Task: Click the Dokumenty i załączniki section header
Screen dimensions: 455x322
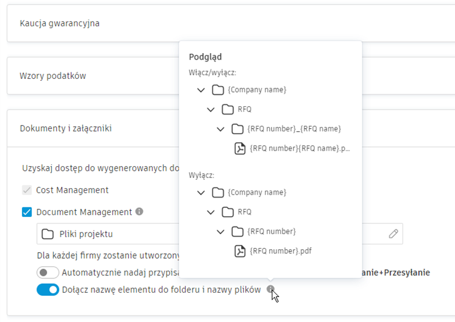Action: pyautogui.click(x=66, y=128)
